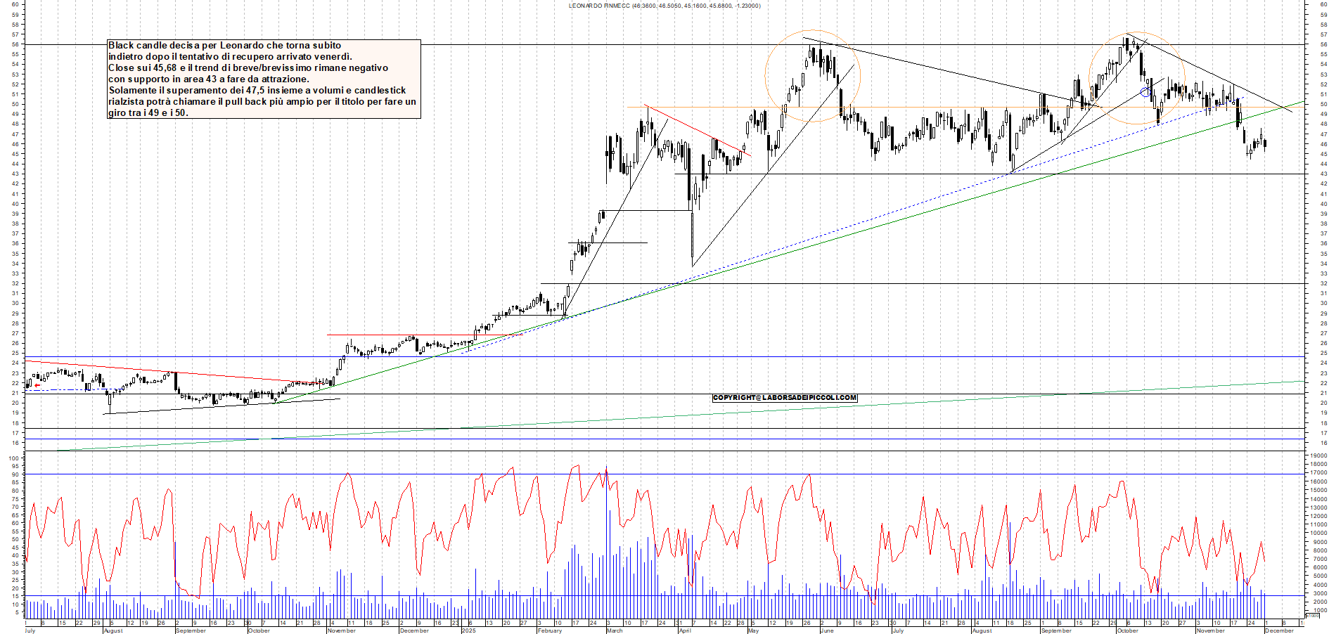This screenshot has width=1329, height=634.
Task: Select the last black candle on the right
Action: point(1264,144)
